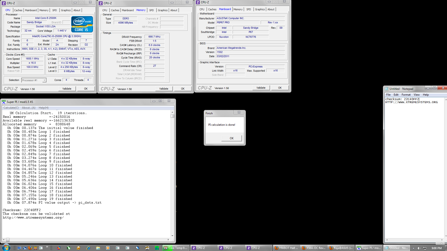447x251 pixels.
Task: Click Notepad horizontal scrollbar left arrow
Action: [x=387, y=240]
